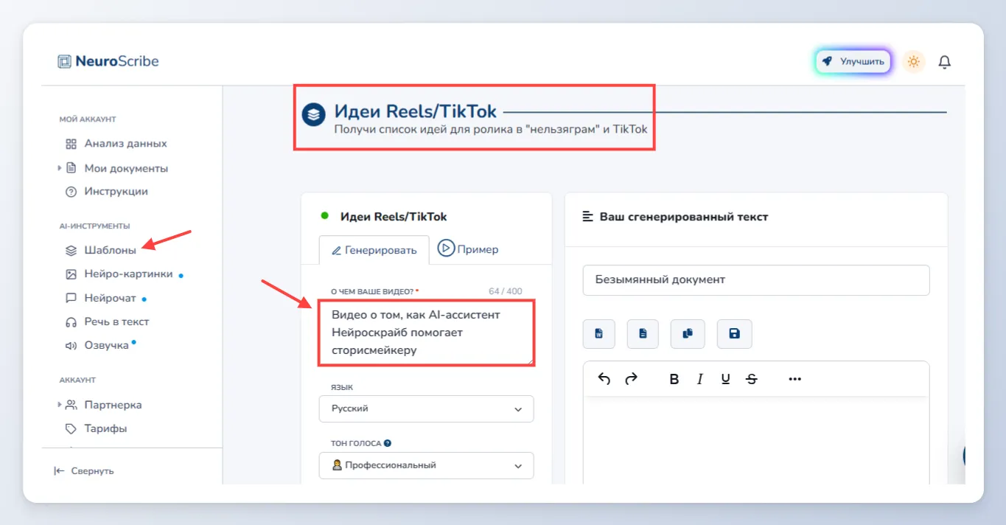This screenshot has height=525, width=1006.
Task: Switch to the Генерировать tab
Action: click(x=374, y=250)
